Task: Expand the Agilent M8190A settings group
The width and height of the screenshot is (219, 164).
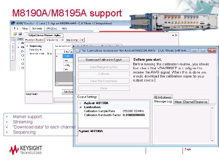Action: [x=80, y=103]
